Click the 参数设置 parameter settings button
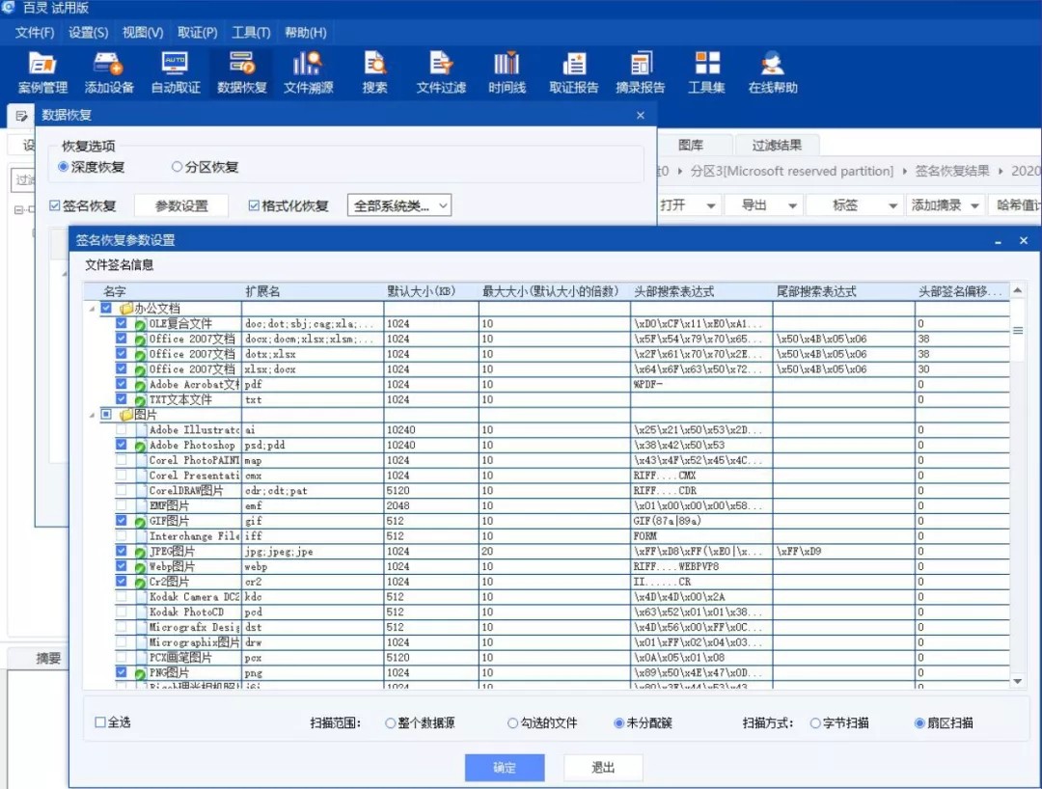 click(x=181, y=205)
